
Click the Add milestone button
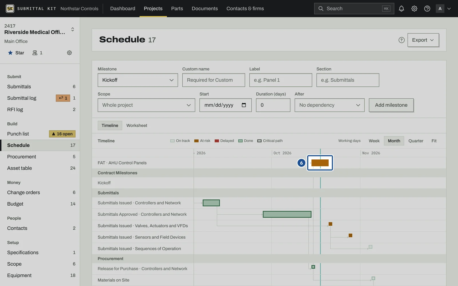tap(391, 105)
